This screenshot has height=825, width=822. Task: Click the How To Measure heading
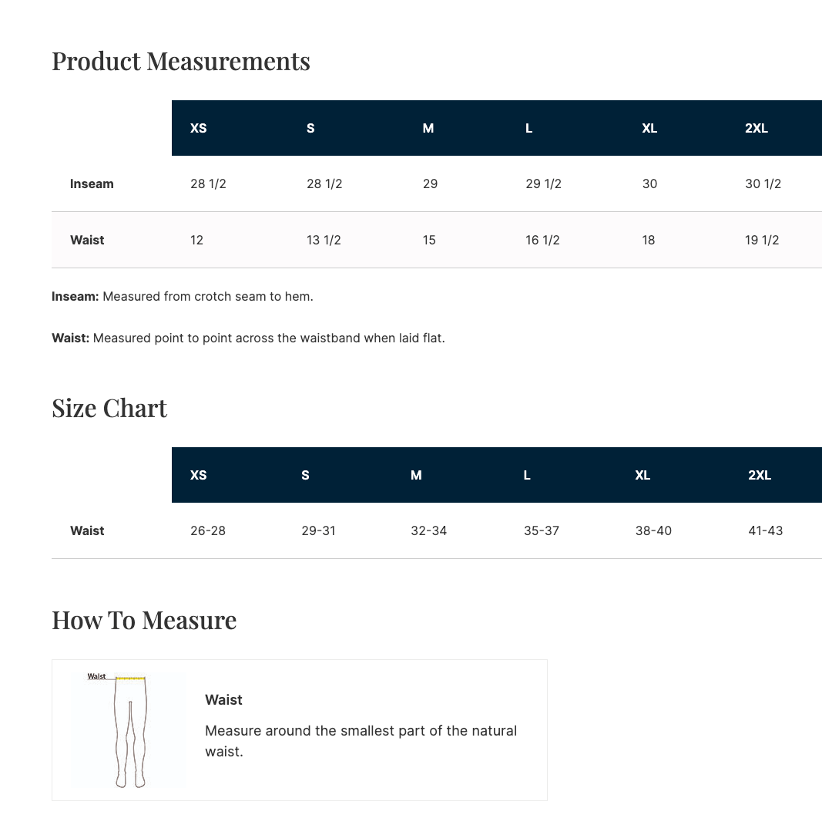coord(144,620)
